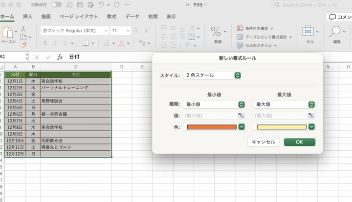Open the スタイル dropdown showing 2色スケール
352x202 pixels.
[212, 76]
